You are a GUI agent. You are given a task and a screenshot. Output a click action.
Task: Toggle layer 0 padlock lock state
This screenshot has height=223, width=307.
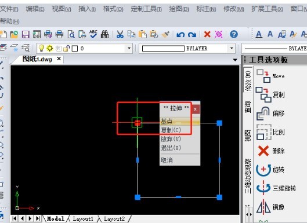point(67,48)
